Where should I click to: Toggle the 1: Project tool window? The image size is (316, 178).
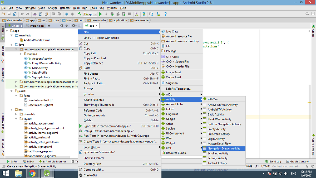click(3, 32)
